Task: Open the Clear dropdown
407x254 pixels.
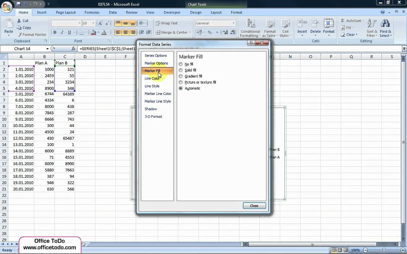Action: (349, 35)
